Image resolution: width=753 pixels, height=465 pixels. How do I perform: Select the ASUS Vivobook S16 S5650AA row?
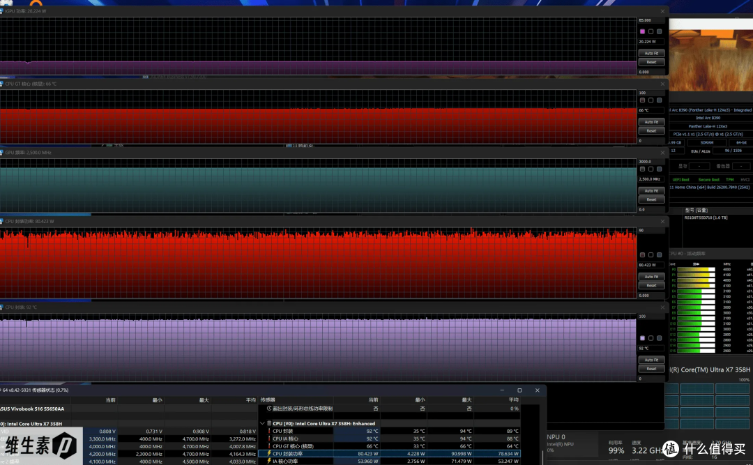coord(129,409)
